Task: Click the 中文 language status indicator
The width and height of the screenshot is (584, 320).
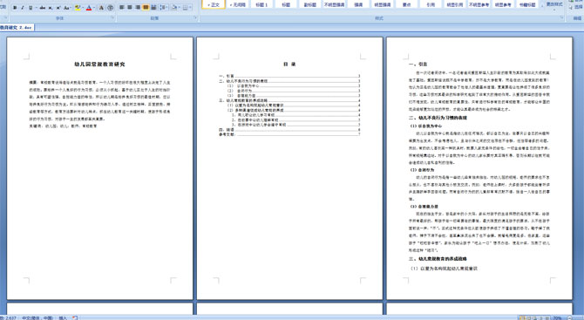Action: [x=37, y=317]
